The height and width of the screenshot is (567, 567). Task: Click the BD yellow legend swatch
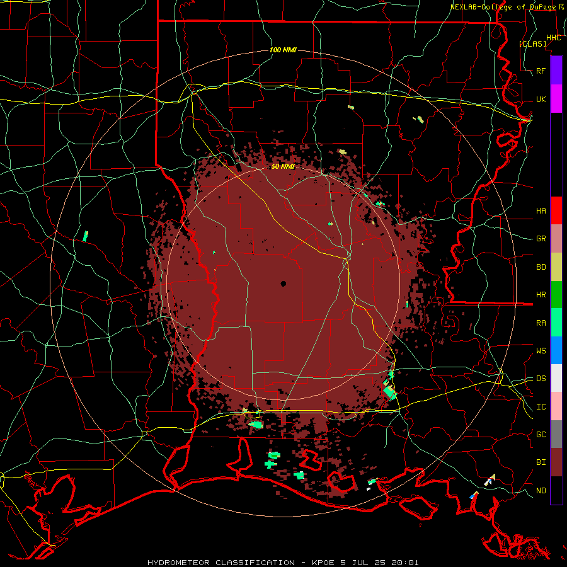[x=556, y=267]
